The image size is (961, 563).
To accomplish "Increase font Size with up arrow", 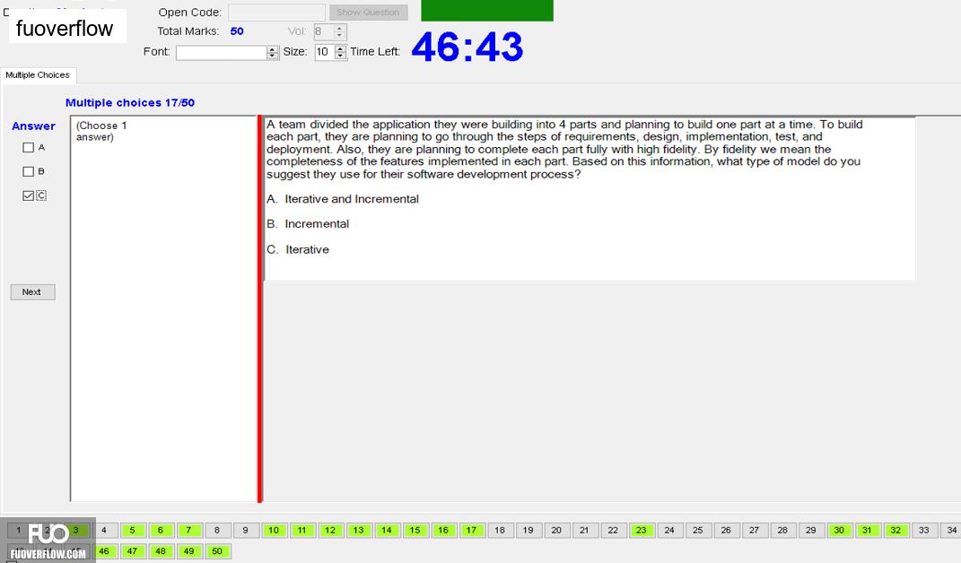I will 340,48.
